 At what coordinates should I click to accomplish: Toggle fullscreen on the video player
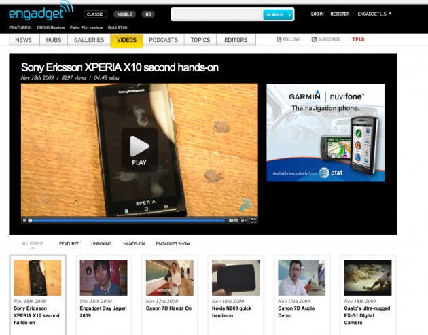[x=253, y=221]
